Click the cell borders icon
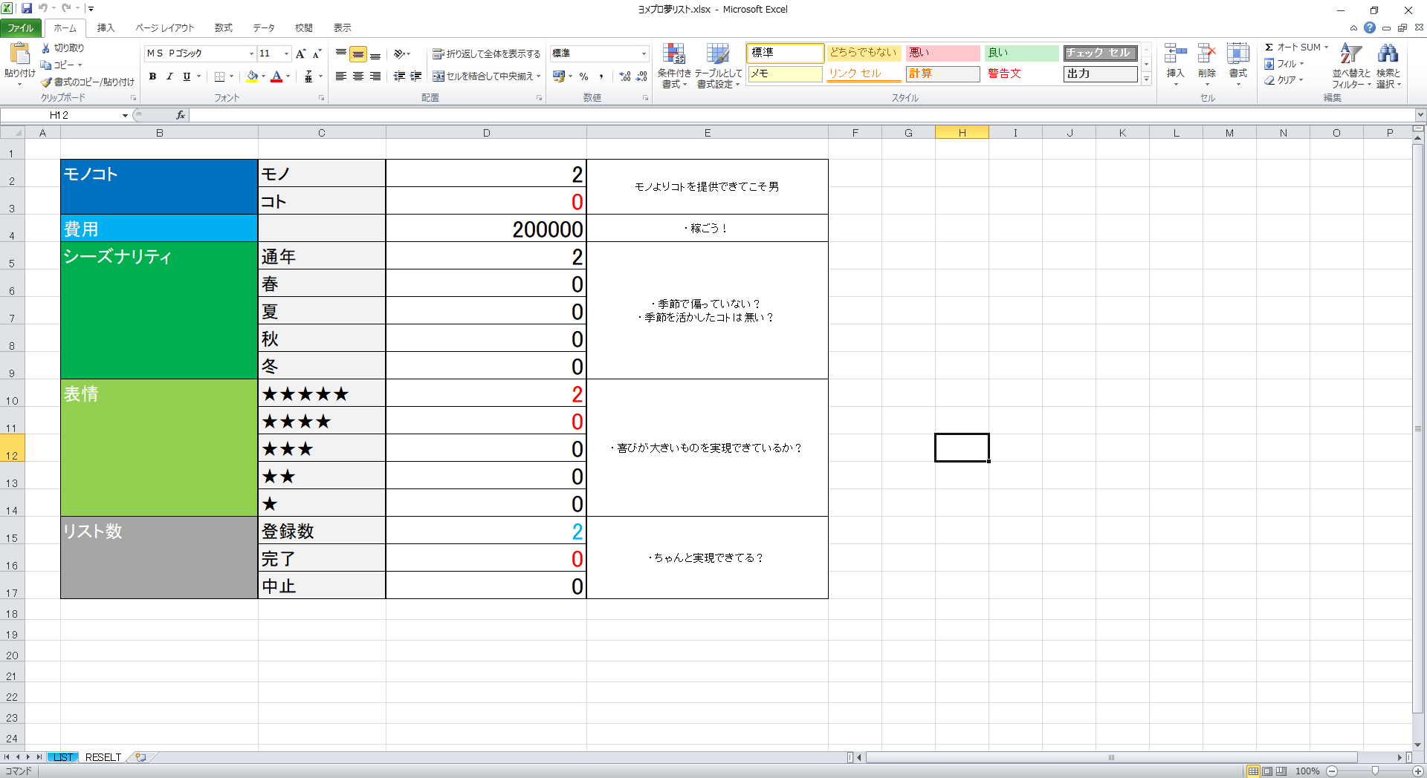Viewport: 1427px width, 778px height. click(220, 76)
